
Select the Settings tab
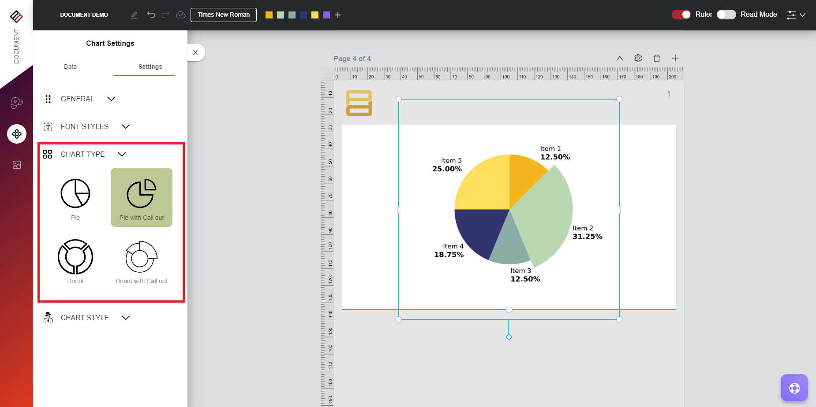pyautogui.click(x=150, y=67)
